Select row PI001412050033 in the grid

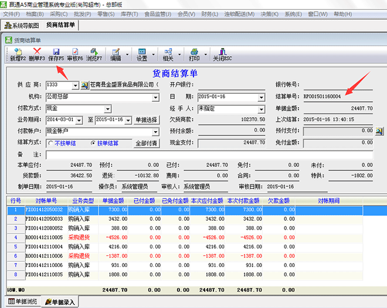[185, 219]
